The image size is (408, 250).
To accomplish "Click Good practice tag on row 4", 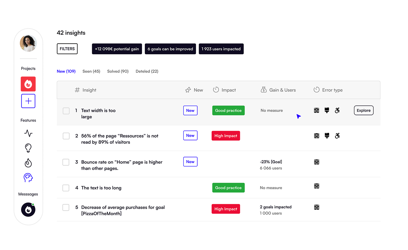I will pyautogui.click(x=228, y=188).
